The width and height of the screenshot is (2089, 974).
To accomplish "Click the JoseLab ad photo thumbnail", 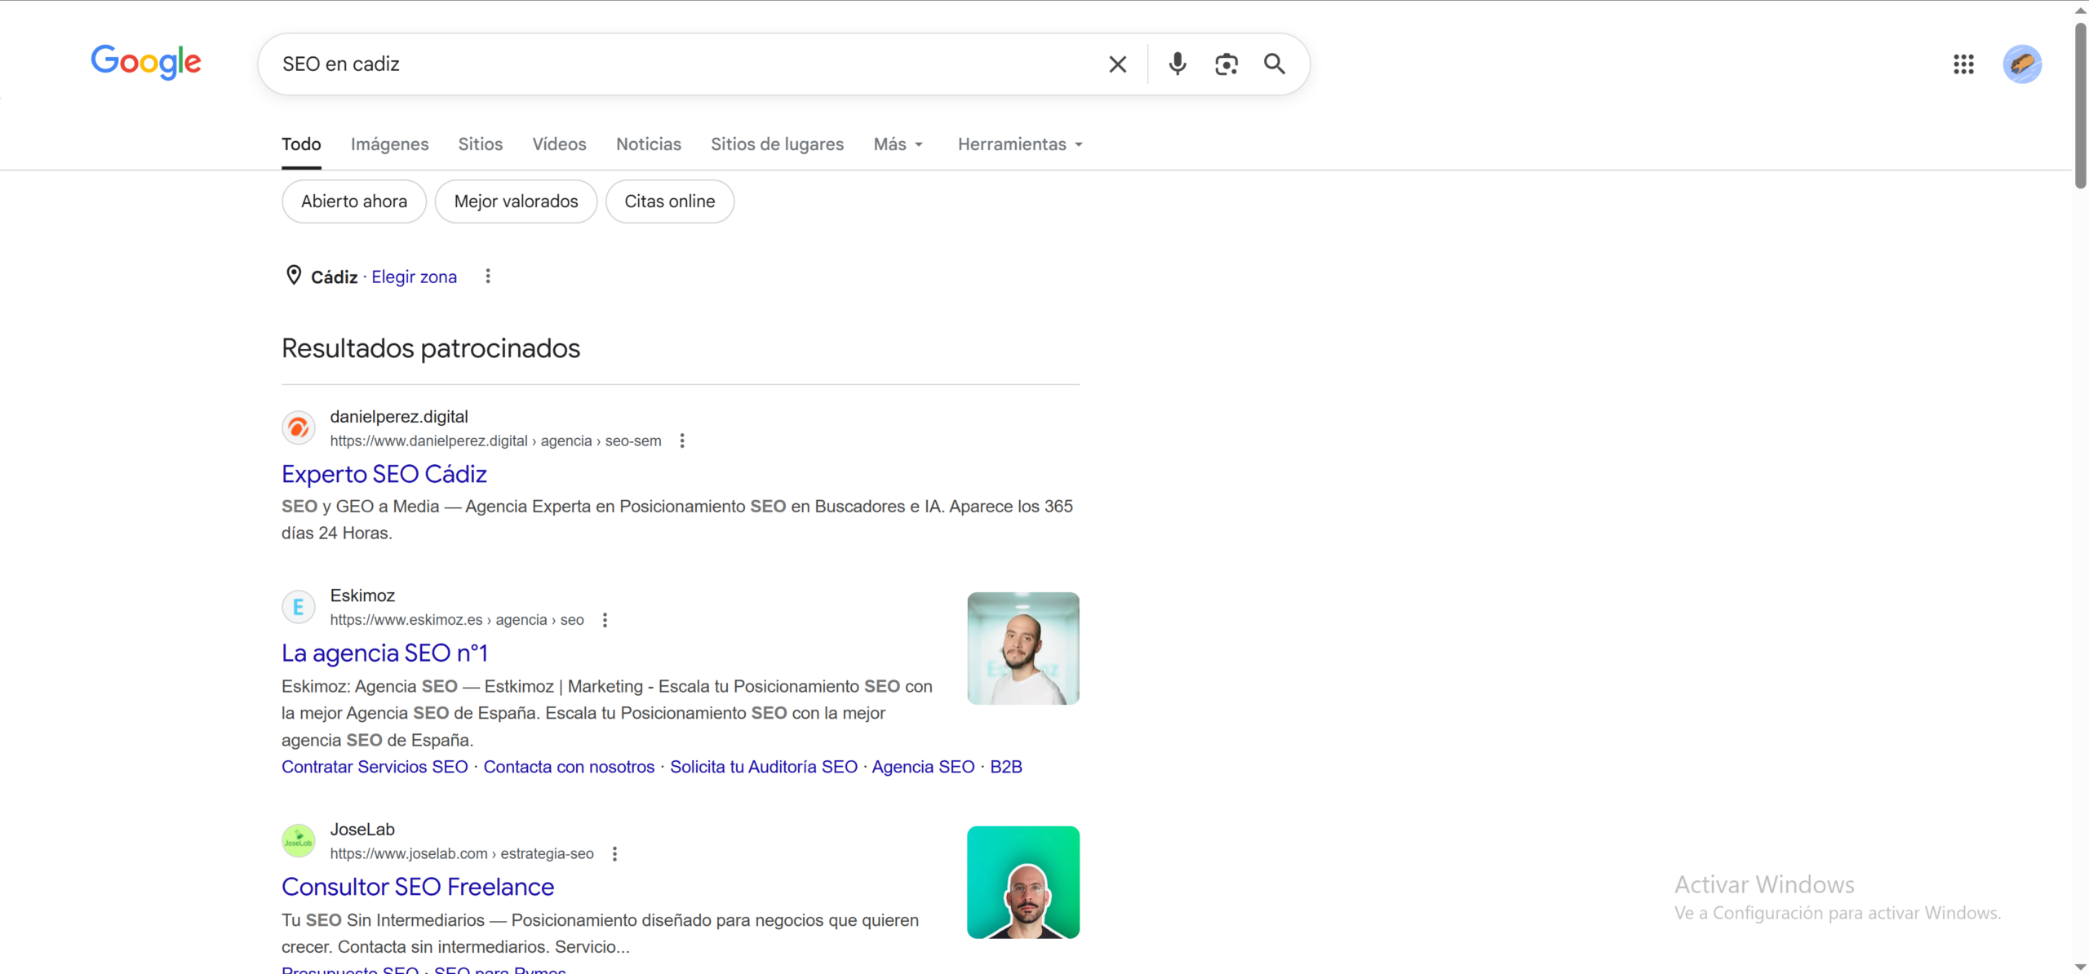I will coord(1023,883).
